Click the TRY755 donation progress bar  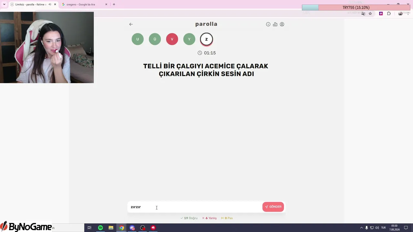(356, 7)
